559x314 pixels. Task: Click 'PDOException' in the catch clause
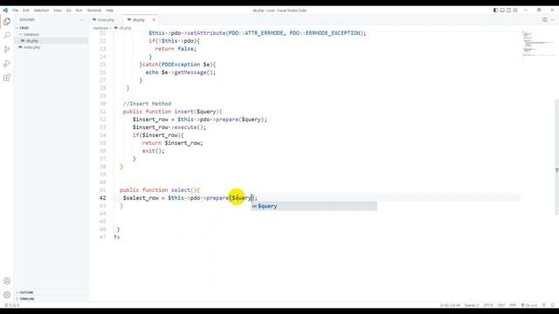pos(181,65)
